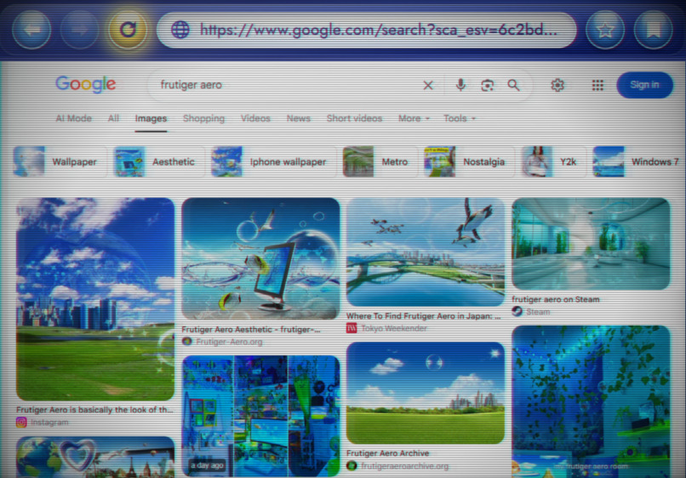Go back with the browser back arrow
The image size is (686, 478).
[31, 30]
